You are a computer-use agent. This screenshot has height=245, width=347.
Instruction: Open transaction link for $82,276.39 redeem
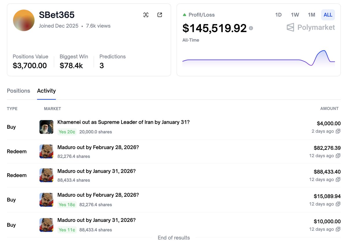pos(338,156)
